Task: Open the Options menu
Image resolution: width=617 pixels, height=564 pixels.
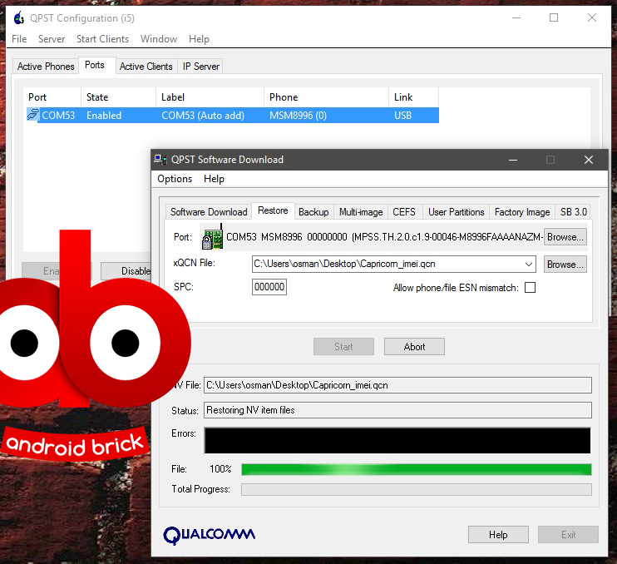Action: [175, 179]
